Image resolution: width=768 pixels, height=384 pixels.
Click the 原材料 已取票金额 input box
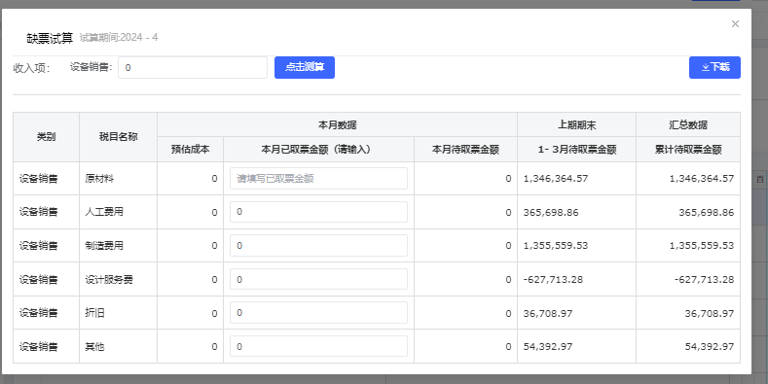318,179
